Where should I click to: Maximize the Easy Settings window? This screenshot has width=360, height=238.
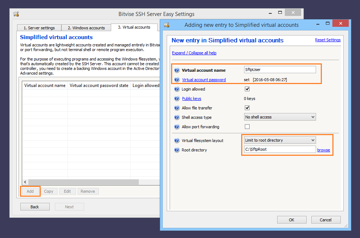(280, 12)
